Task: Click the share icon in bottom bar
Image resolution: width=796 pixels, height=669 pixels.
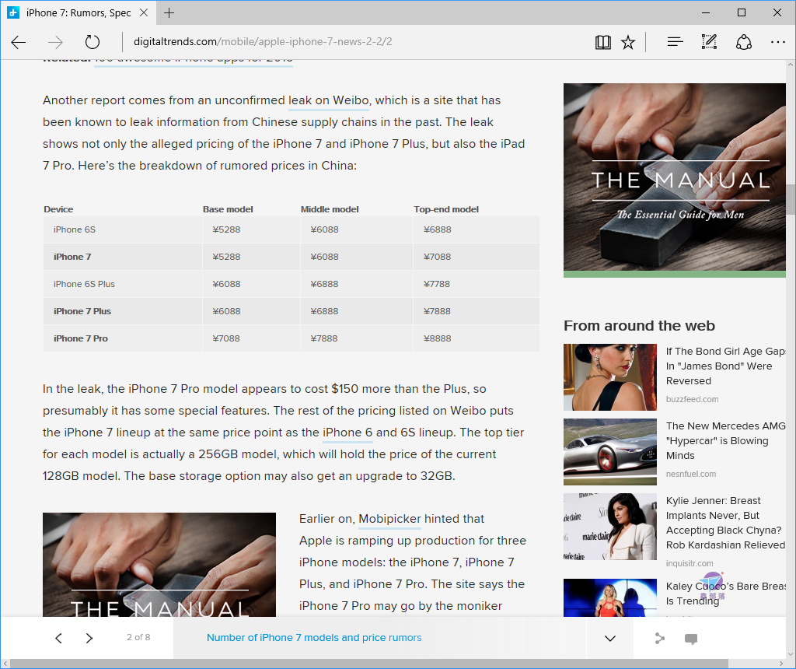Action: (x=659, y=639)
